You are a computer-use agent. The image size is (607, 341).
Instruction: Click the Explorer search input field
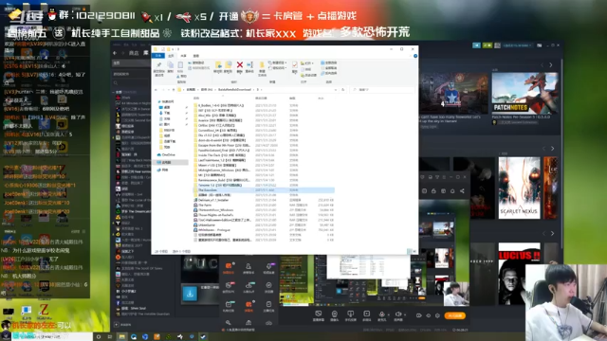tap(383, 90)
